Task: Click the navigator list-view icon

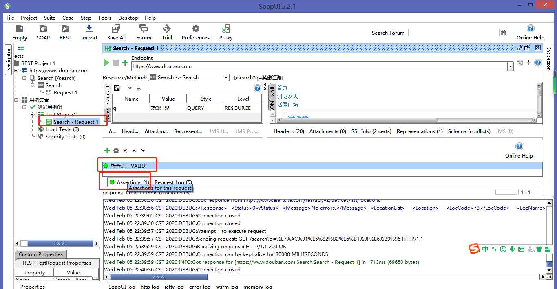Action: [21, 48]
